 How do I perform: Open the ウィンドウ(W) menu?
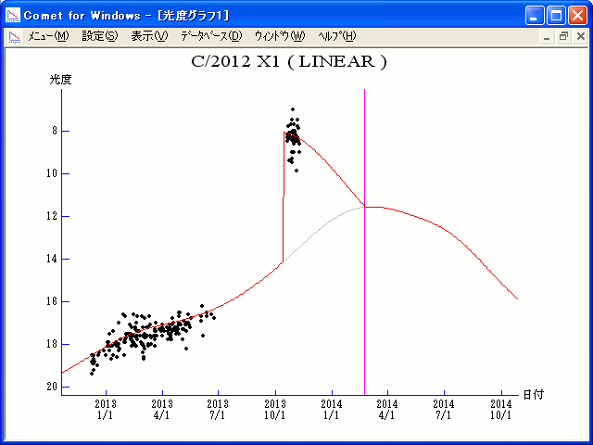point(280,36)
